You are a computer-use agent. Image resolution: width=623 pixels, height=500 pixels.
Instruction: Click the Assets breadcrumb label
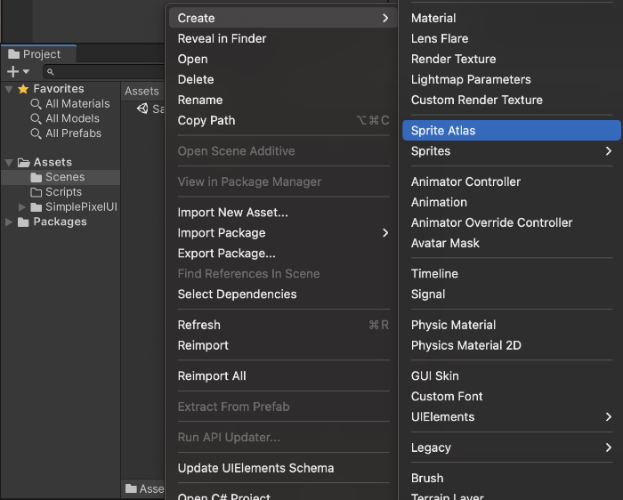[x=142, y=92]
